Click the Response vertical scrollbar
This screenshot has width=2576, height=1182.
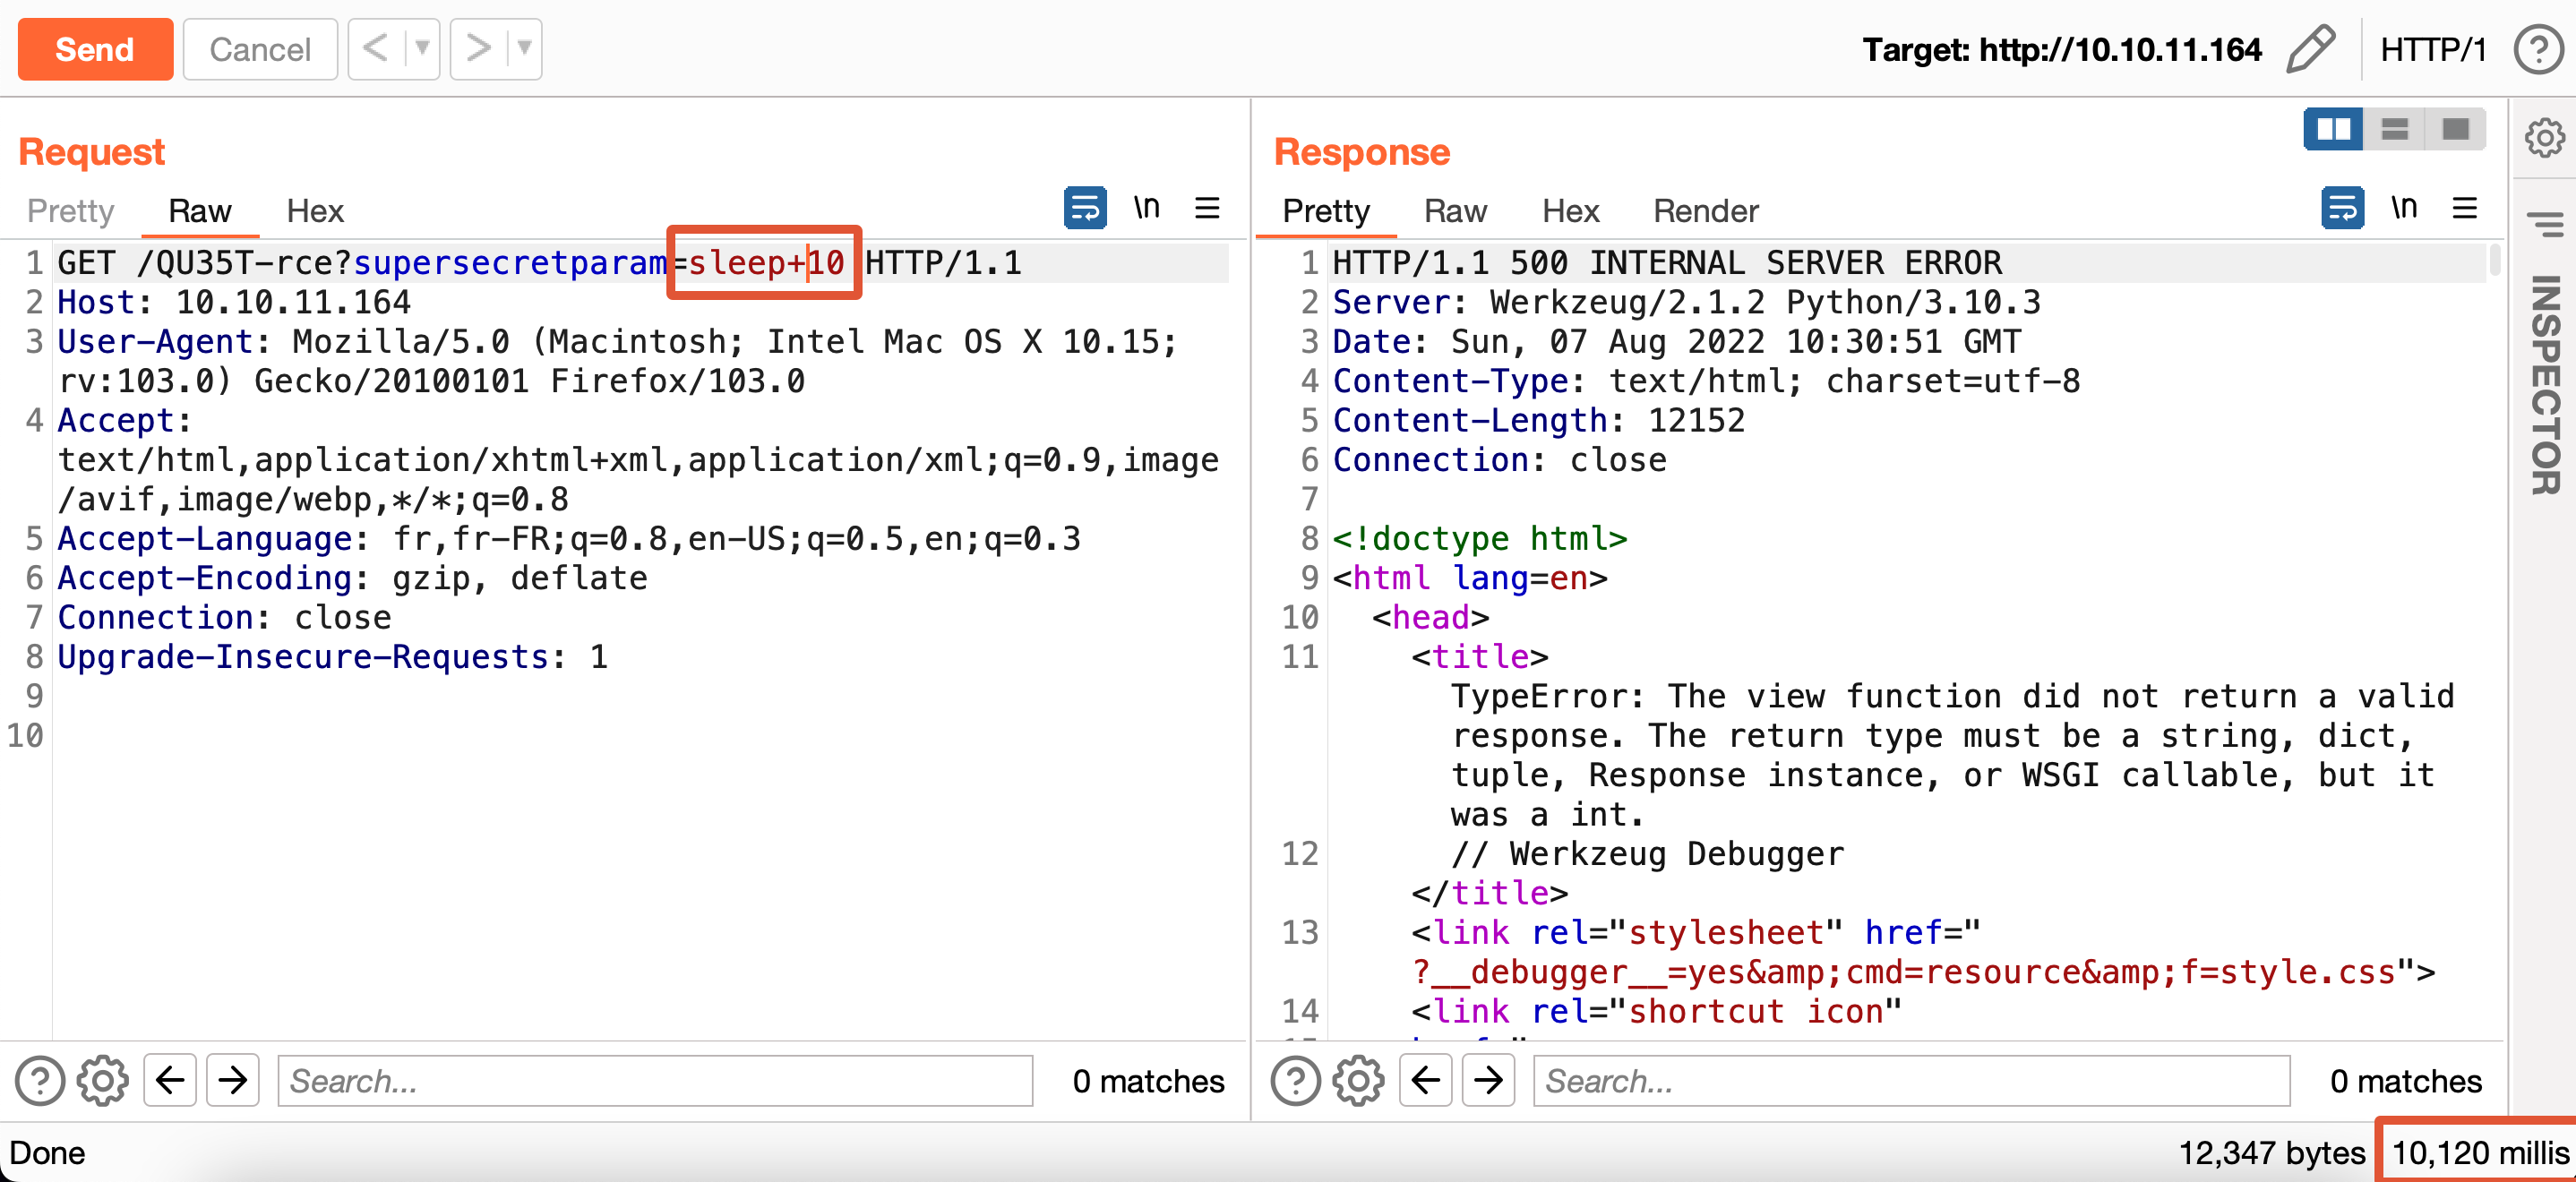[2495, 262]
